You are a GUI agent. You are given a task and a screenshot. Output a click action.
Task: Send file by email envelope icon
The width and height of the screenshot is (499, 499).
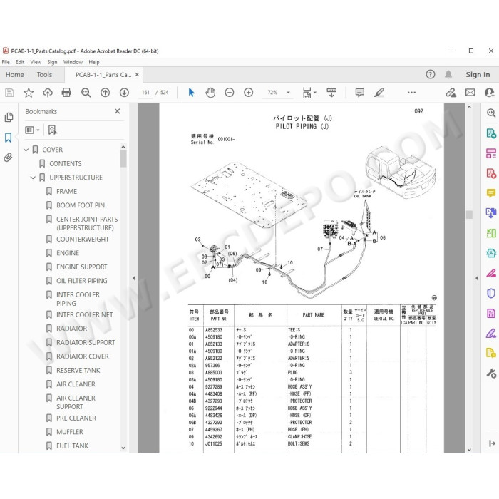point(470,93)
